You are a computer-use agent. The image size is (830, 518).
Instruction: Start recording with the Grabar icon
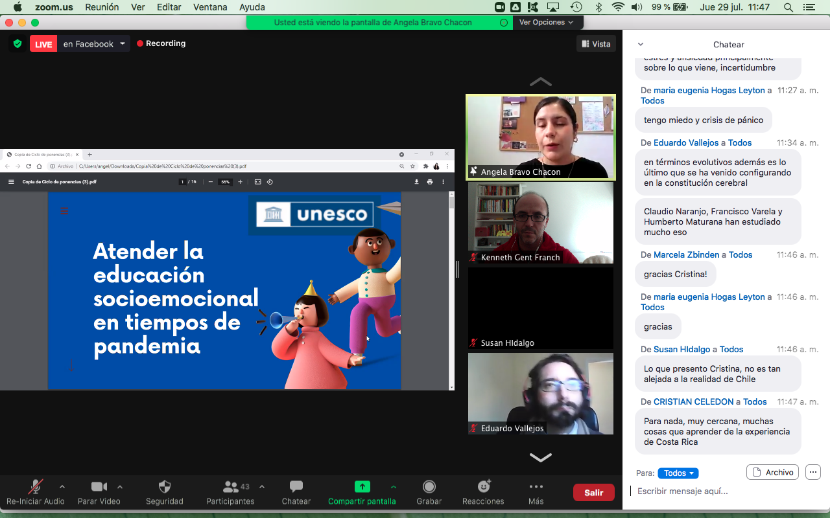[429, 487]
